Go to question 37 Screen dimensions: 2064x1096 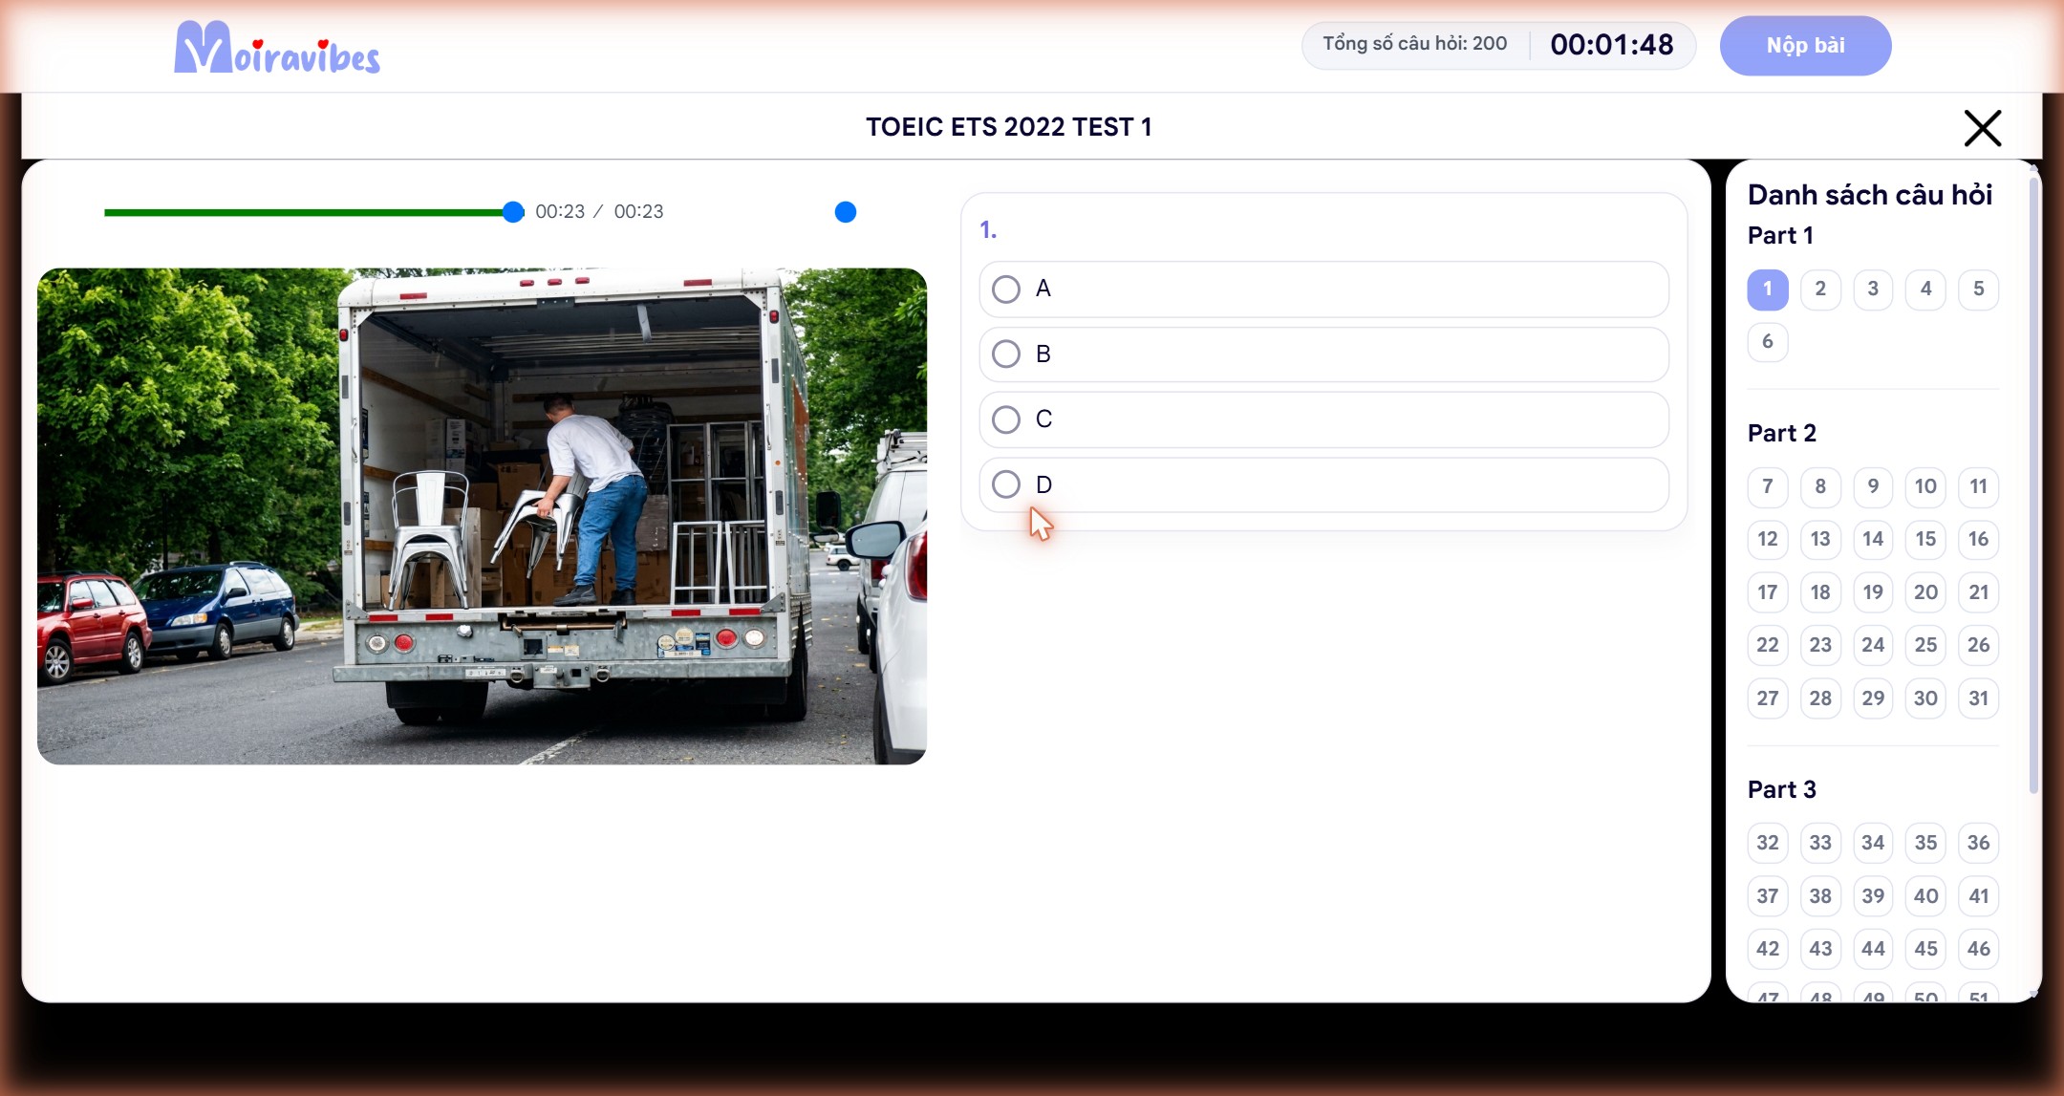click(x=1768, y=896)
